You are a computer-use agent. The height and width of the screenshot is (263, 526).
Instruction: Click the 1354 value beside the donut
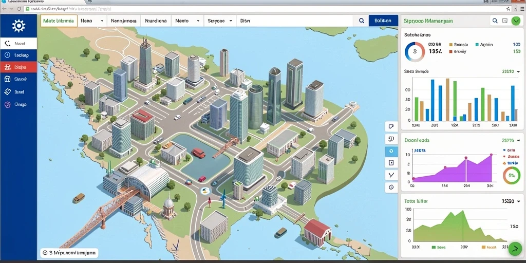point(436,51)
